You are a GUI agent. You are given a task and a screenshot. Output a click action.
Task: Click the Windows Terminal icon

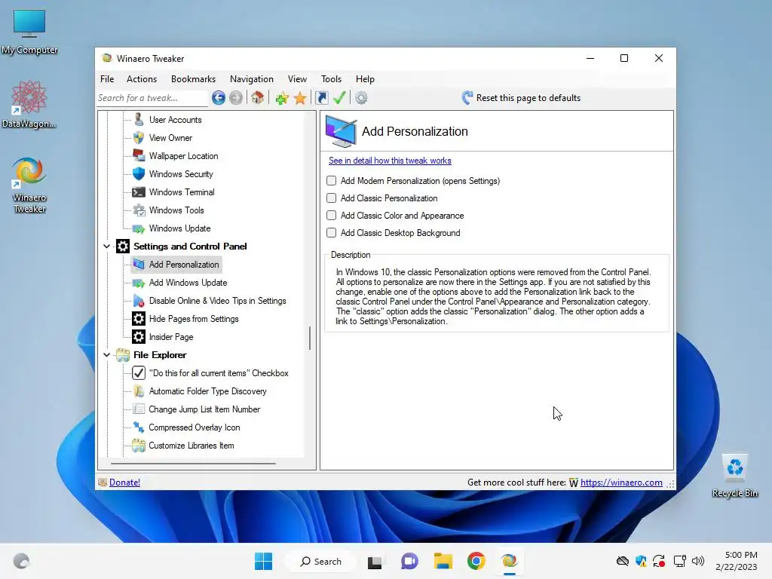(139, 192)
